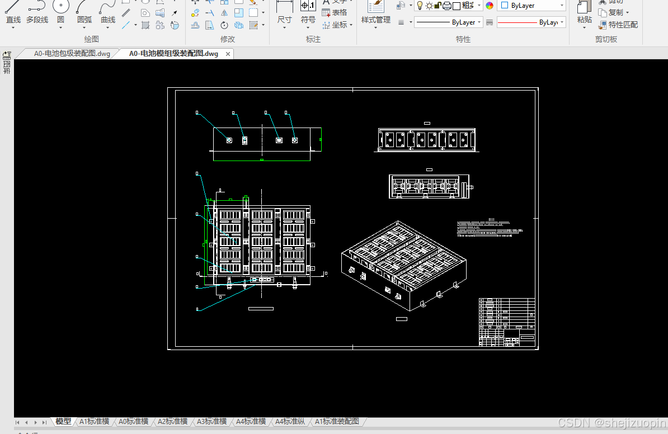Open 样式管理 style manager
The width and height of the screenshot is (668, 434).
point(376,12)
